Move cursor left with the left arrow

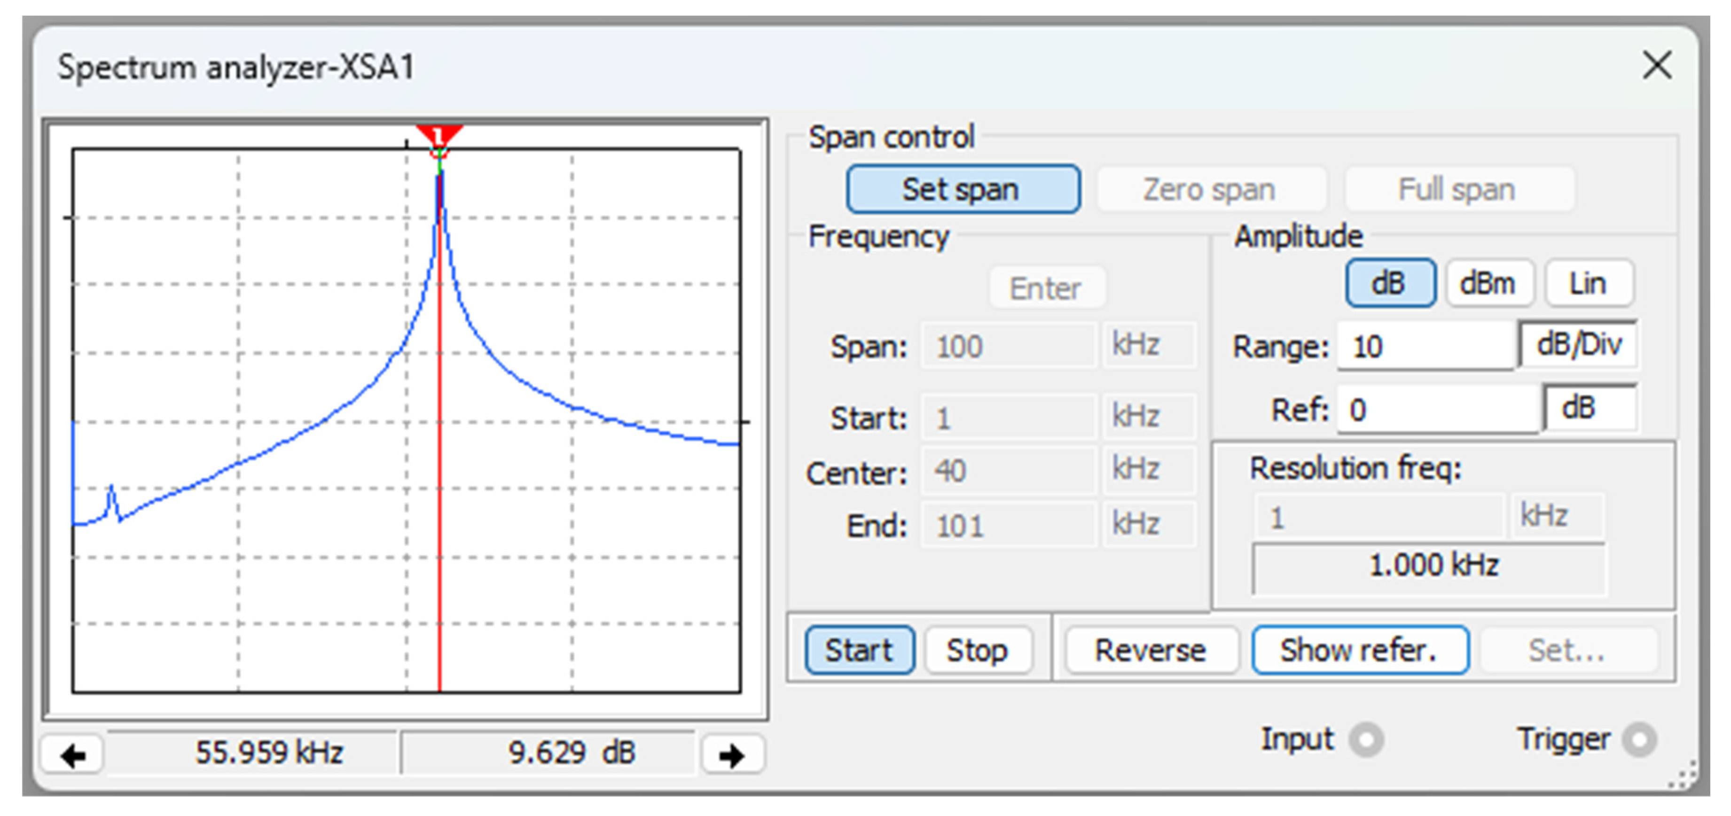coord(72,754)
